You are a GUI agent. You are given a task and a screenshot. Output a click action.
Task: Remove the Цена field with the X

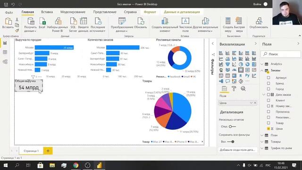click(255, 103)
